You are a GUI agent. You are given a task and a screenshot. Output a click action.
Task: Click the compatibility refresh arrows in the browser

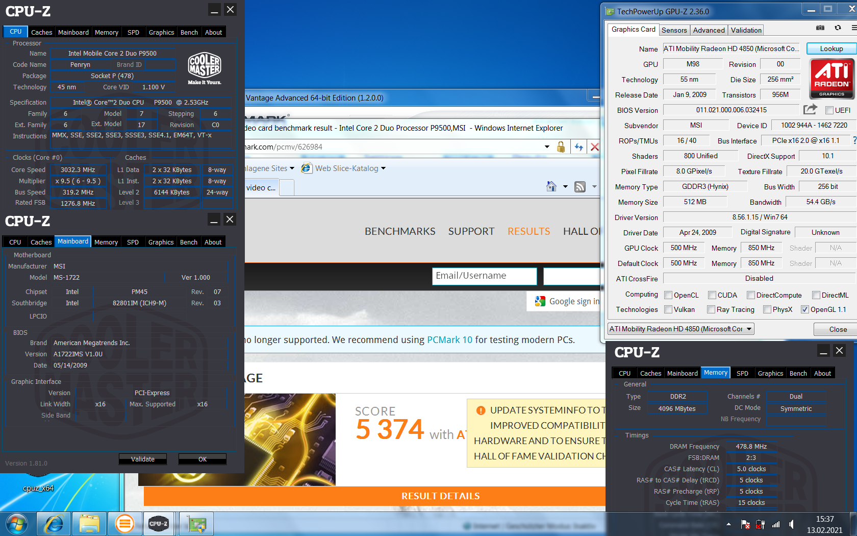[578, 147]
